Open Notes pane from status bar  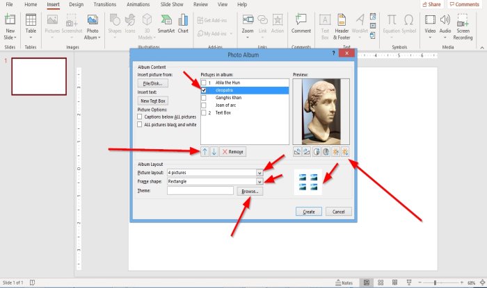(x=344, y=282)
